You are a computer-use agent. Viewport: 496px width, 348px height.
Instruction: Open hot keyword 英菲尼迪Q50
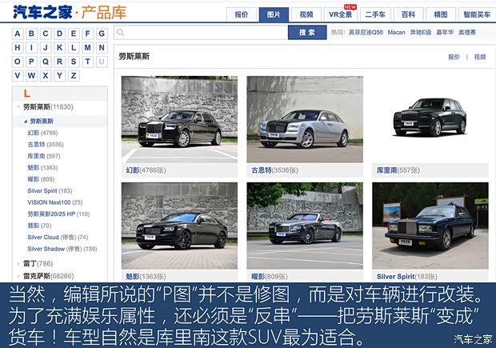[x=366, y=32]
